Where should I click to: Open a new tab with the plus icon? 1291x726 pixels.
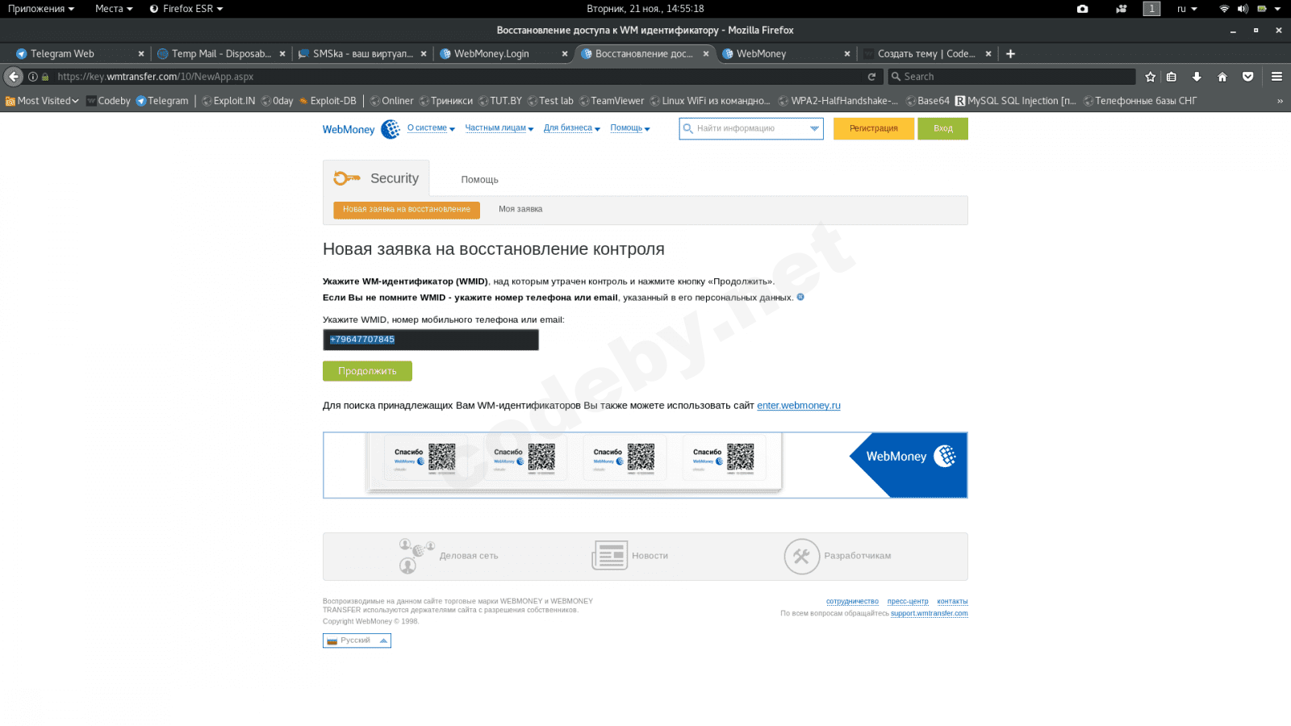1010,54
